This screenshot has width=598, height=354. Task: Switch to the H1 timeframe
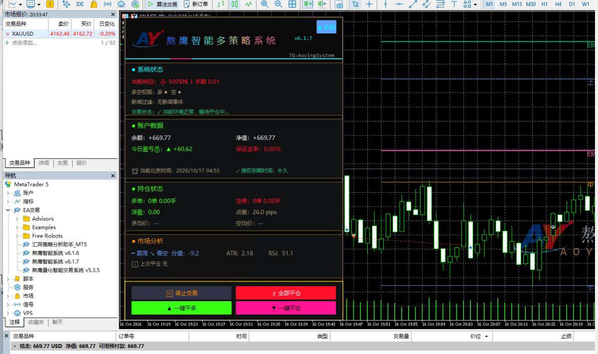click(x=545, y=4)
